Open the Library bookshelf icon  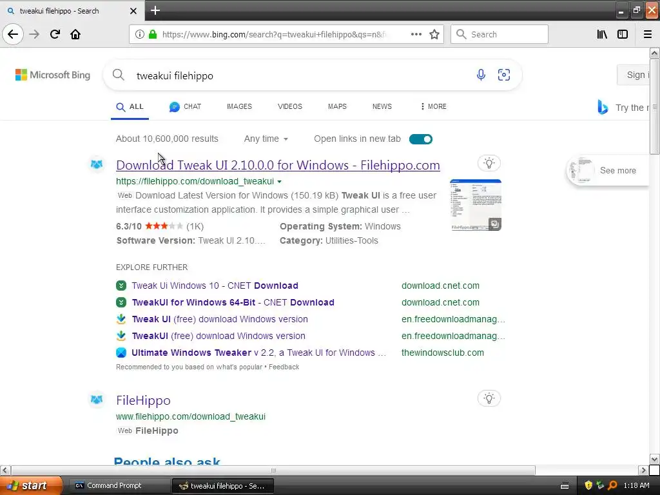point(602,35)
